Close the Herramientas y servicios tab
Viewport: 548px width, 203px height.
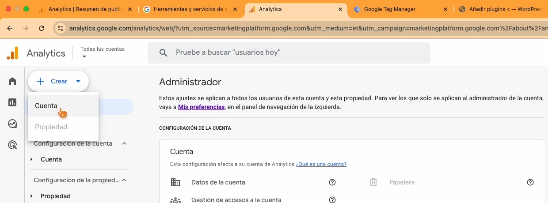[235, 9]
